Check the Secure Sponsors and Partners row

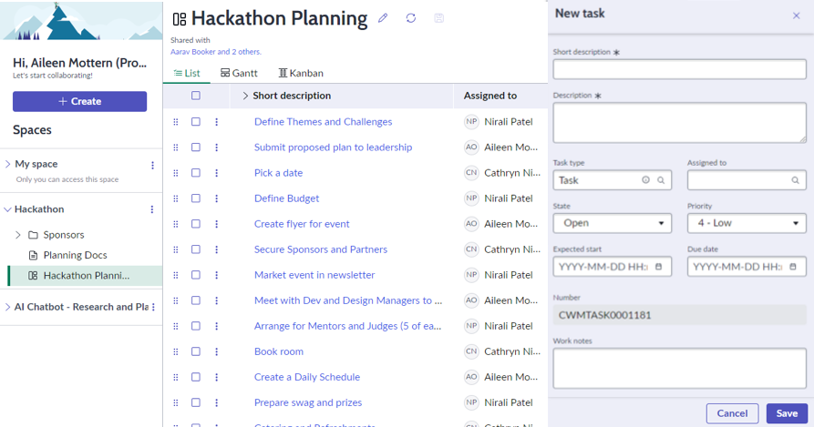click(196, 249)
